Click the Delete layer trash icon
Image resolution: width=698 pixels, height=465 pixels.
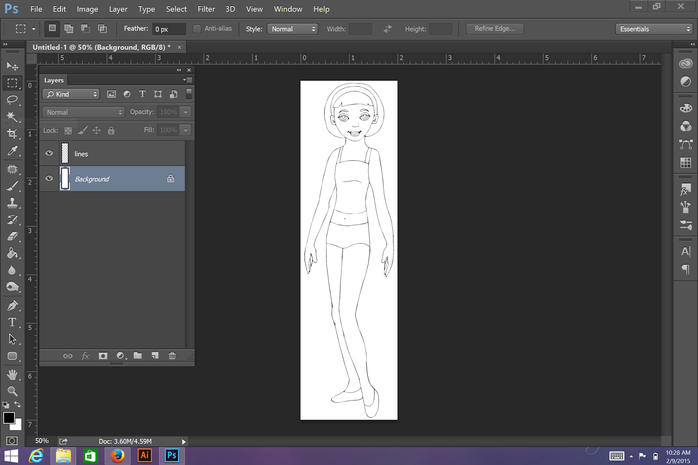point(172,356)
